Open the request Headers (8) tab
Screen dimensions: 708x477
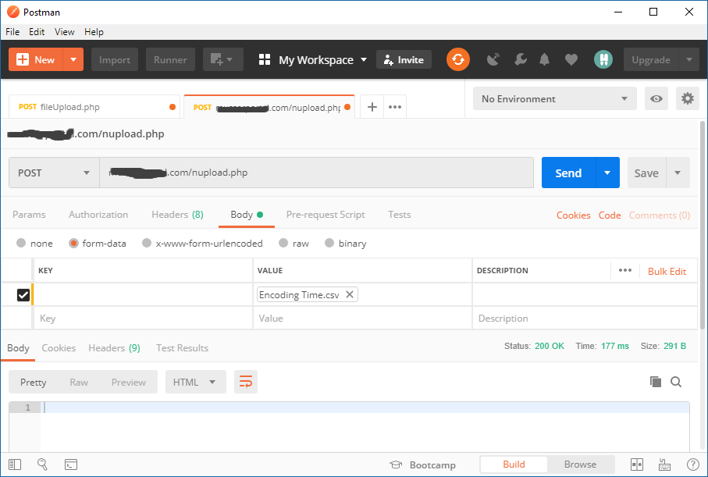pyautogui.click(x=177, y=215)
